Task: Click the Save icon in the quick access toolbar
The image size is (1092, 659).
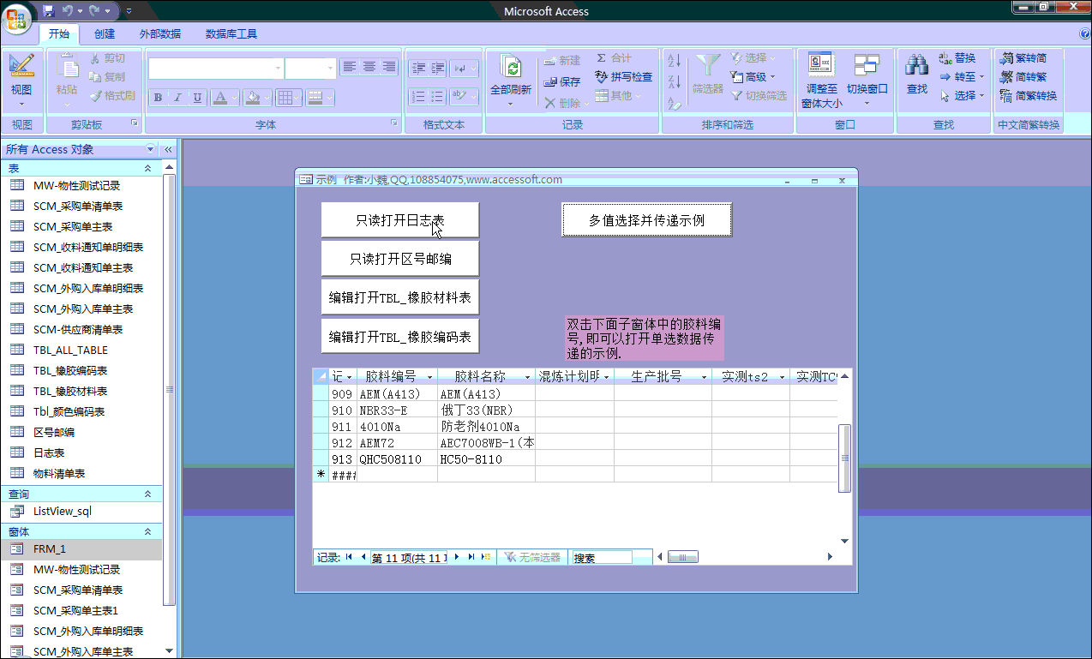Action: (49, 11)
